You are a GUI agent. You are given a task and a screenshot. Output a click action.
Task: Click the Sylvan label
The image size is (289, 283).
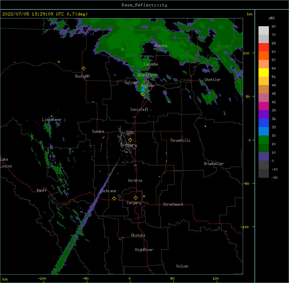(x=131, y=82)
